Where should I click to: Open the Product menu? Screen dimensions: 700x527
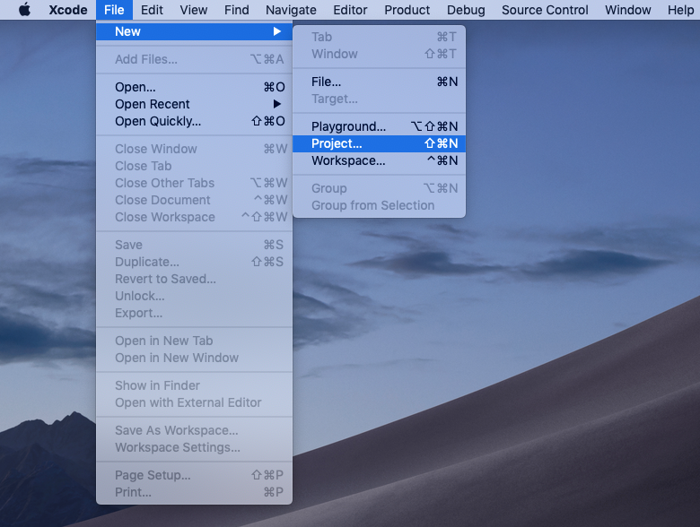pyautogui.click(x=407, y=9)
